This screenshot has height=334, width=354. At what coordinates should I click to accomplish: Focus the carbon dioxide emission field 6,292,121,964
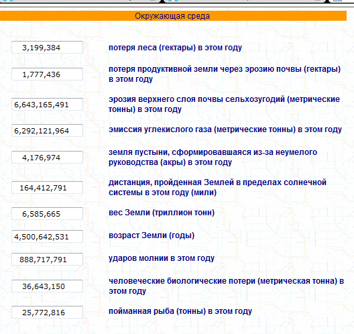(47, 131)
